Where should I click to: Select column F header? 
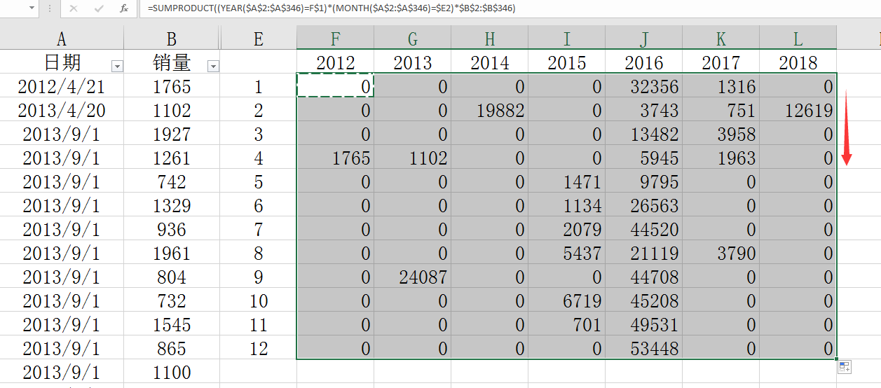click(x=336, y=38)
